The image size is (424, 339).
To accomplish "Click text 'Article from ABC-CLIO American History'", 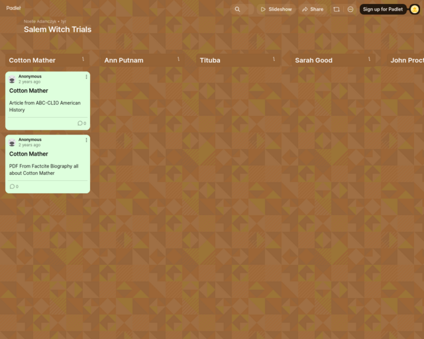I will [x=45, y=106].
